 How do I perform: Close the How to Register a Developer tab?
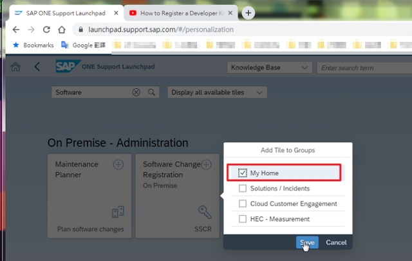[230, 13]
